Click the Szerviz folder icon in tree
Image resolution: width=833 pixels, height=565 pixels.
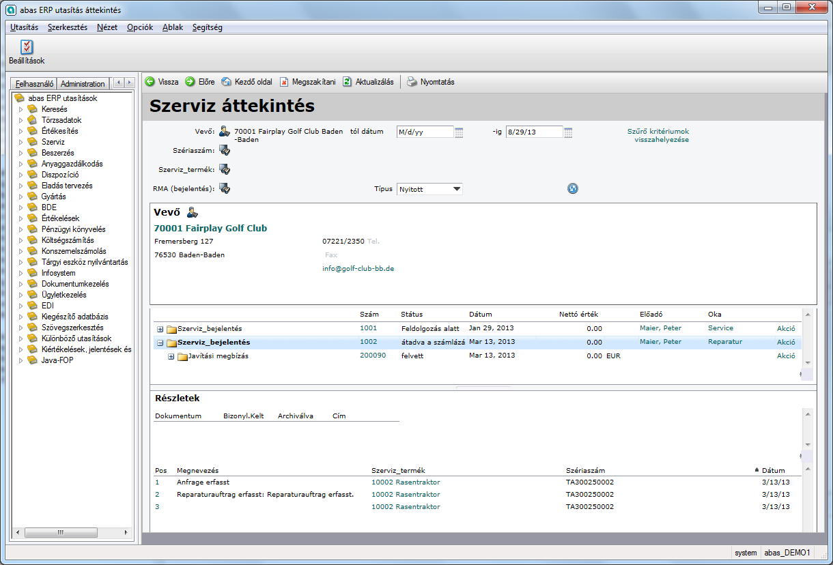click(33, 142)
